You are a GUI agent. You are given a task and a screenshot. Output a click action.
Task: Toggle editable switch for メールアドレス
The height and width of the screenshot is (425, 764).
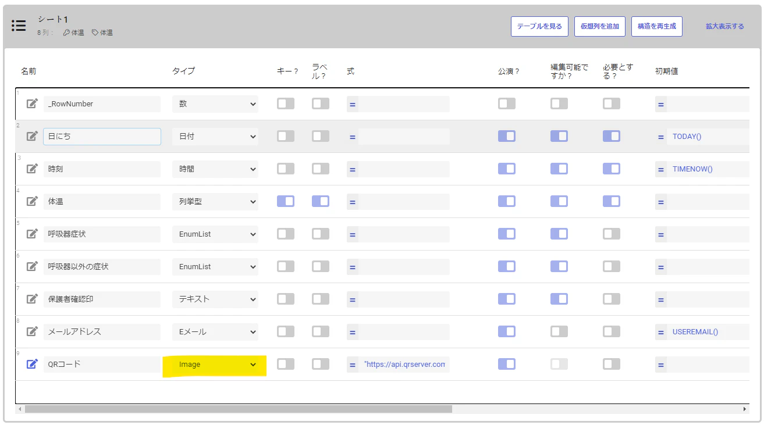click(x=559, y=331)
